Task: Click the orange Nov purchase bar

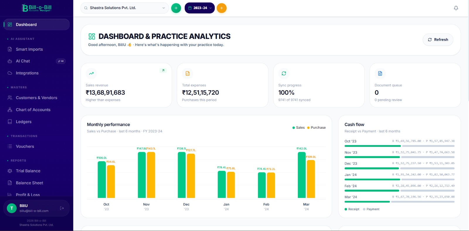Action: [x=151, y=175]
